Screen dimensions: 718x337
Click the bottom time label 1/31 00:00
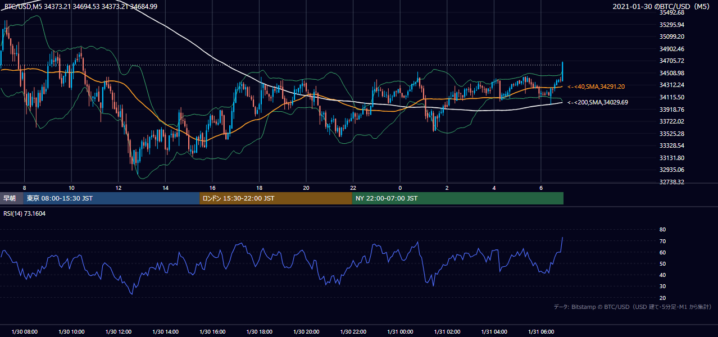pyautogui.click(x=400, y=331)
